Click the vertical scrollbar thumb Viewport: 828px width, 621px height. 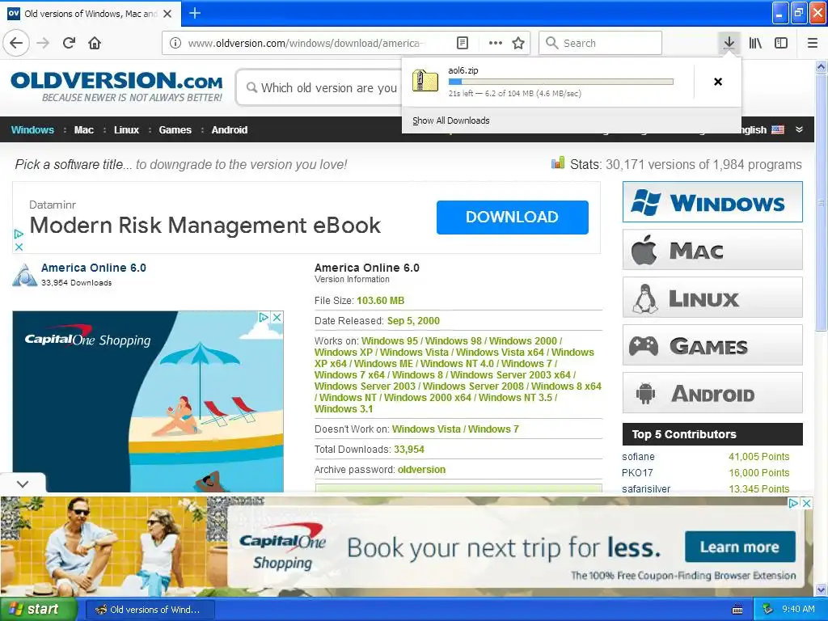coord(822,202)
